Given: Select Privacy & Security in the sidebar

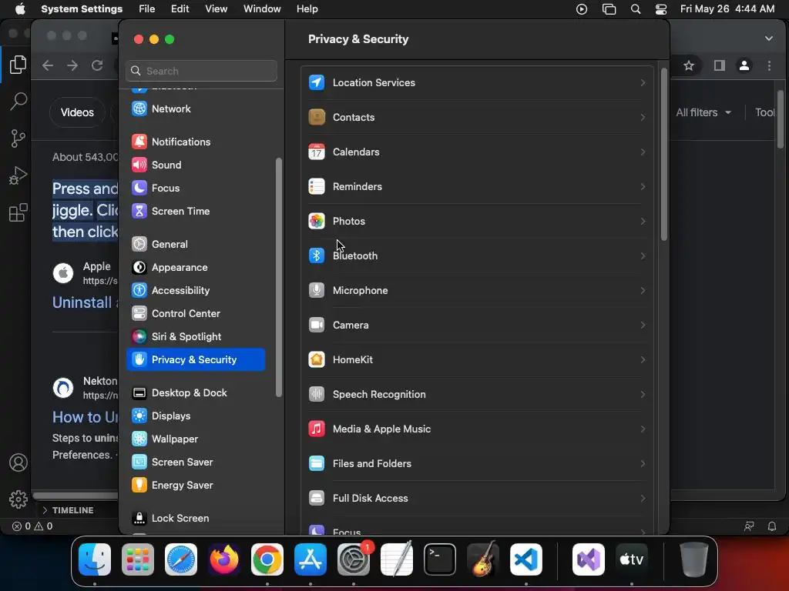Looking at the screenshot, I should coord(196,360).
